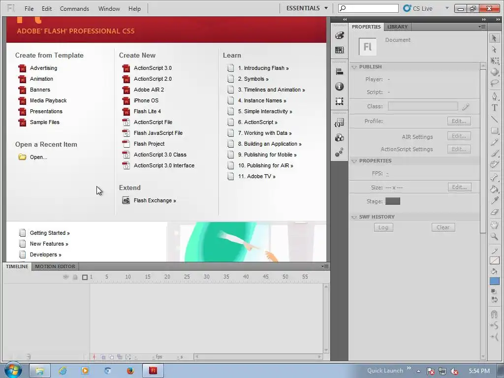Select the Pen tool
The image size is (504, 378).
[494, 96]
